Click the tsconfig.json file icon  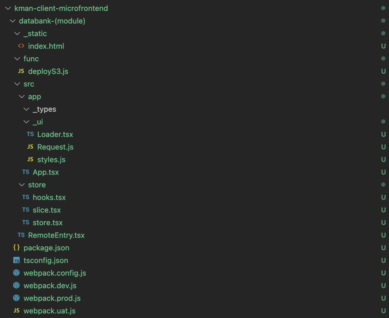(16, 260)
